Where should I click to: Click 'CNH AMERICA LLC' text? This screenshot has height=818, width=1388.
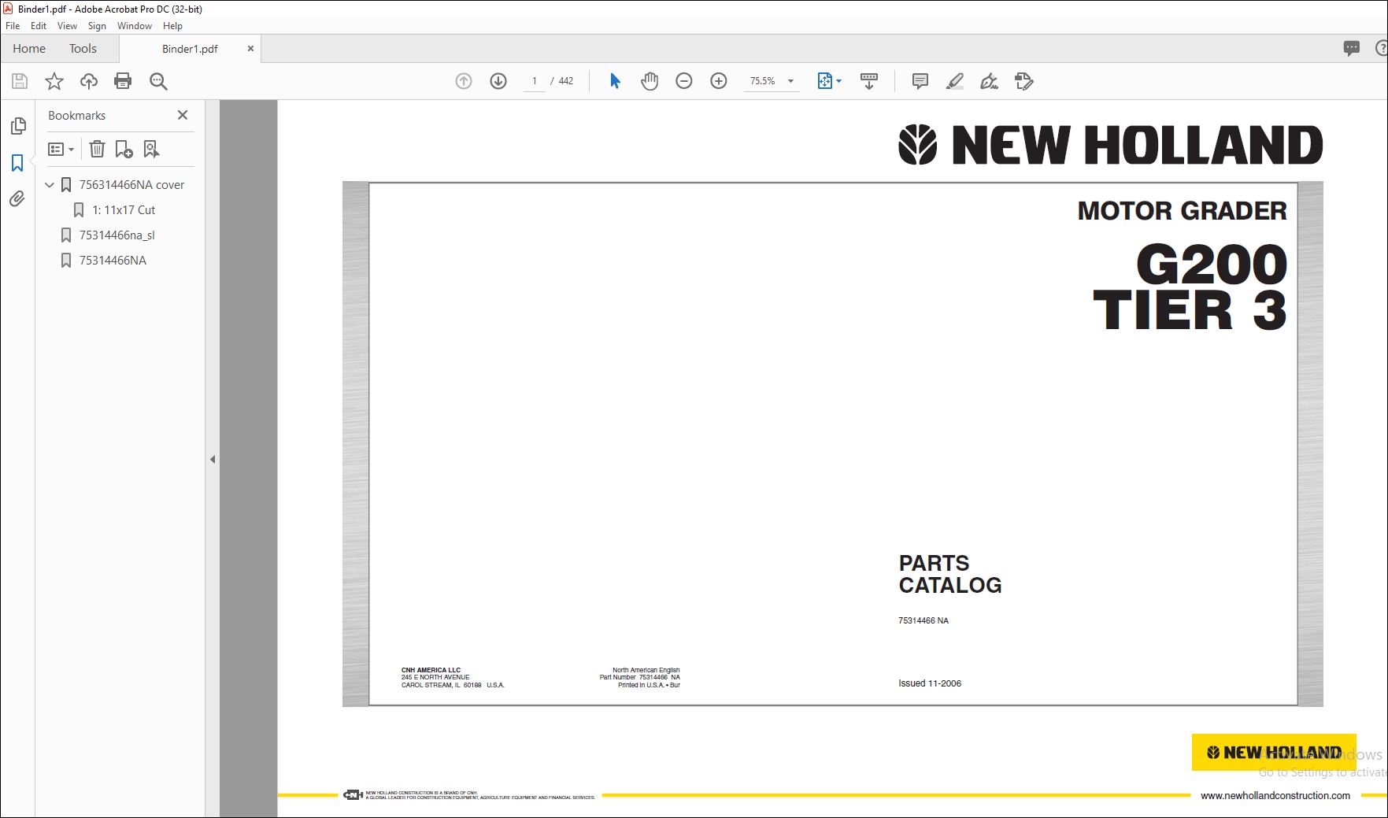click(x=431, y=670)
